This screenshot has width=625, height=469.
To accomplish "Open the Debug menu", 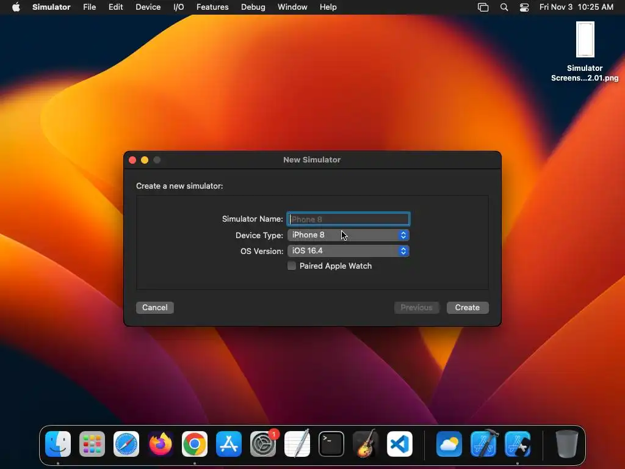I will [253, 7].
